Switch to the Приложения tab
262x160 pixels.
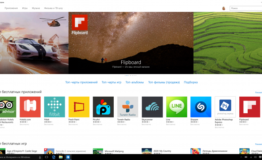[x=11, y=8]
